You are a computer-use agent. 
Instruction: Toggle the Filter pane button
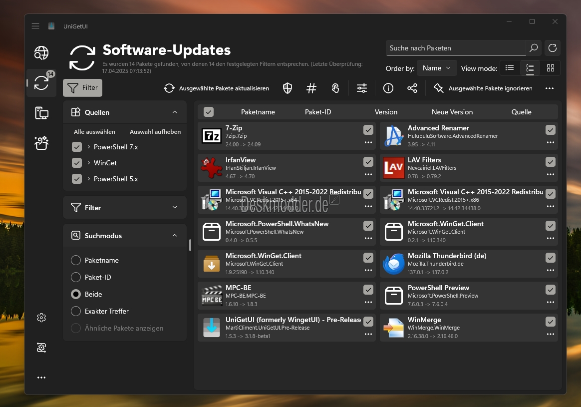coord(83,88)
